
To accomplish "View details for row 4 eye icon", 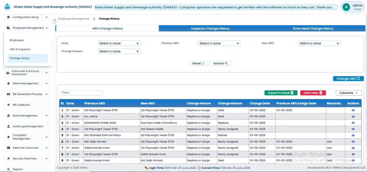I will [353, 129].
